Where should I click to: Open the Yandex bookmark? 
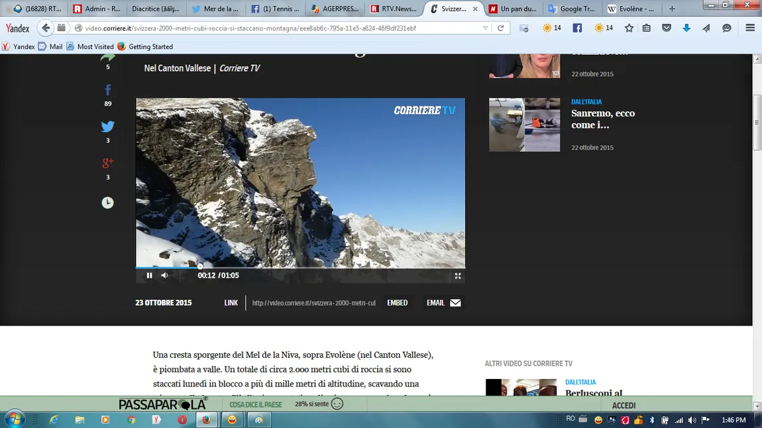(19, 46)
